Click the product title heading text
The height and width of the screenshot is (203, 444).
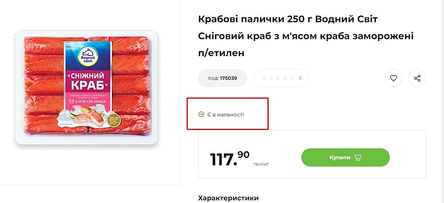(306, 36)
